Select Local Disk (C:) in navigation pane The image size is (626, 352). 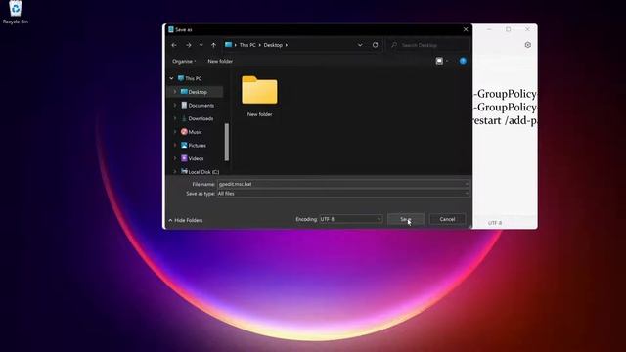(x=200, y=172)
